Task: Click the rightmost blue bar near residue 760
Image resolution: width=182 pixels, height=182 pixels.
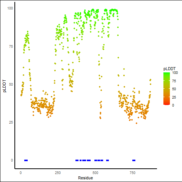Action: [x=134, y=160]
